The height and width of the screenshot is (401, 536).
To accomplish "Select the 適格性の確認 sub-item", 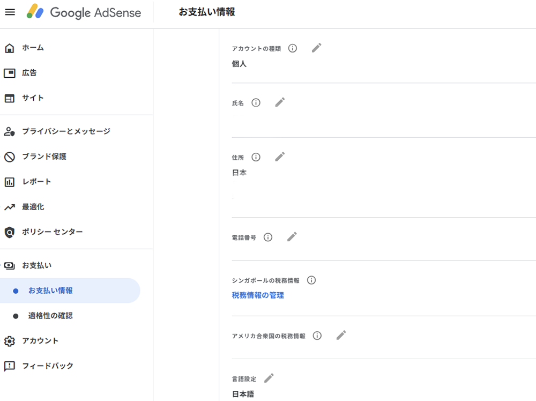I will click(x=50, y=316).
